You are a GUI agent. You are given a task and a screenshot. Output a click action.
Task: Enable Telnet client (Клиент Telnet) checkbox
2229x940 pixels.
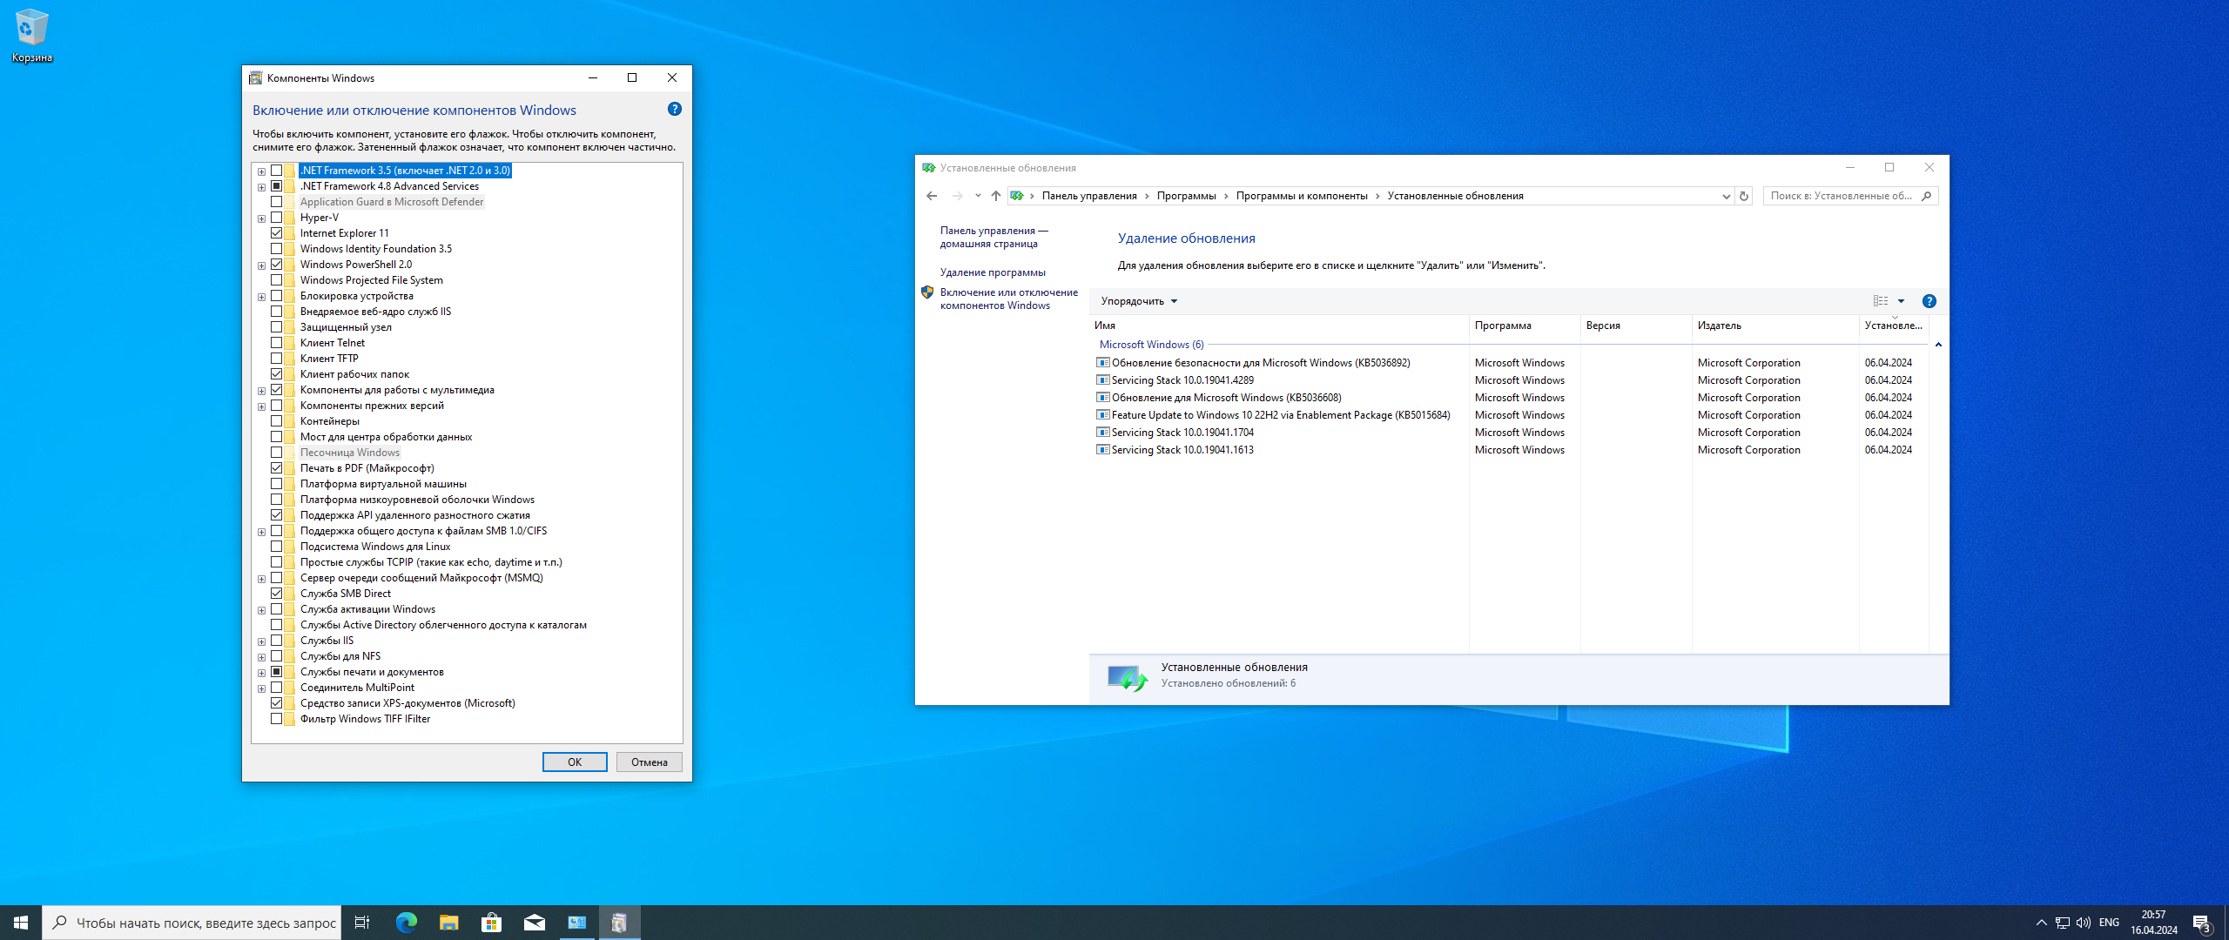tap(276, 343)
